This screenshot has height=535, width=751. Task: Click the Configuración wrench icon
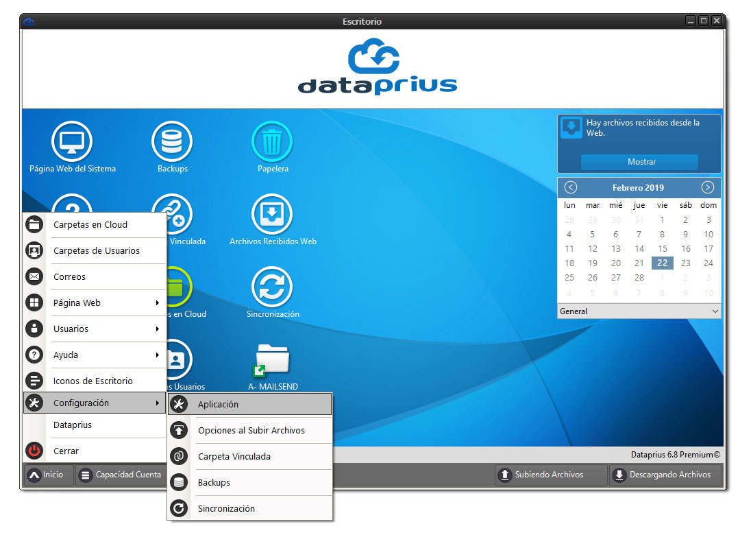pyautogui.click(x=34, y=403)
